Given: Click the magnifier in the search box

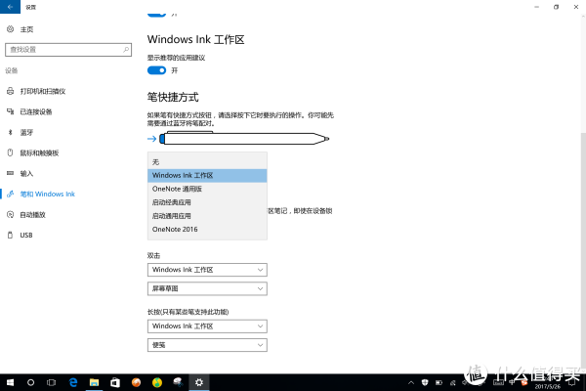Looking at the screenshot, I should [126, 50].
